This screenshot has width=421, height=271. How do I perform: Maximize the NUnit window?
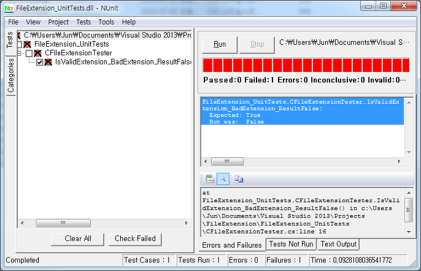point(384,6)
